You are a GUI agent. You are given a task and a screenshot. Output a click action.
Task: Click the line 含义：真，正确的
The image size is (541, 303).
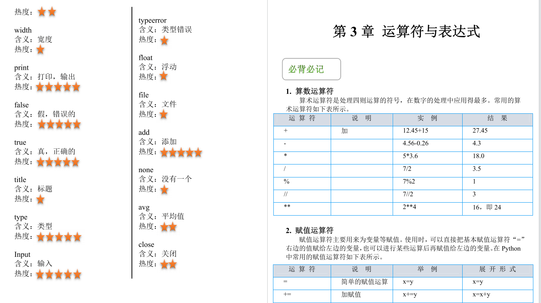pyautogui.click(x=45, y=151)
